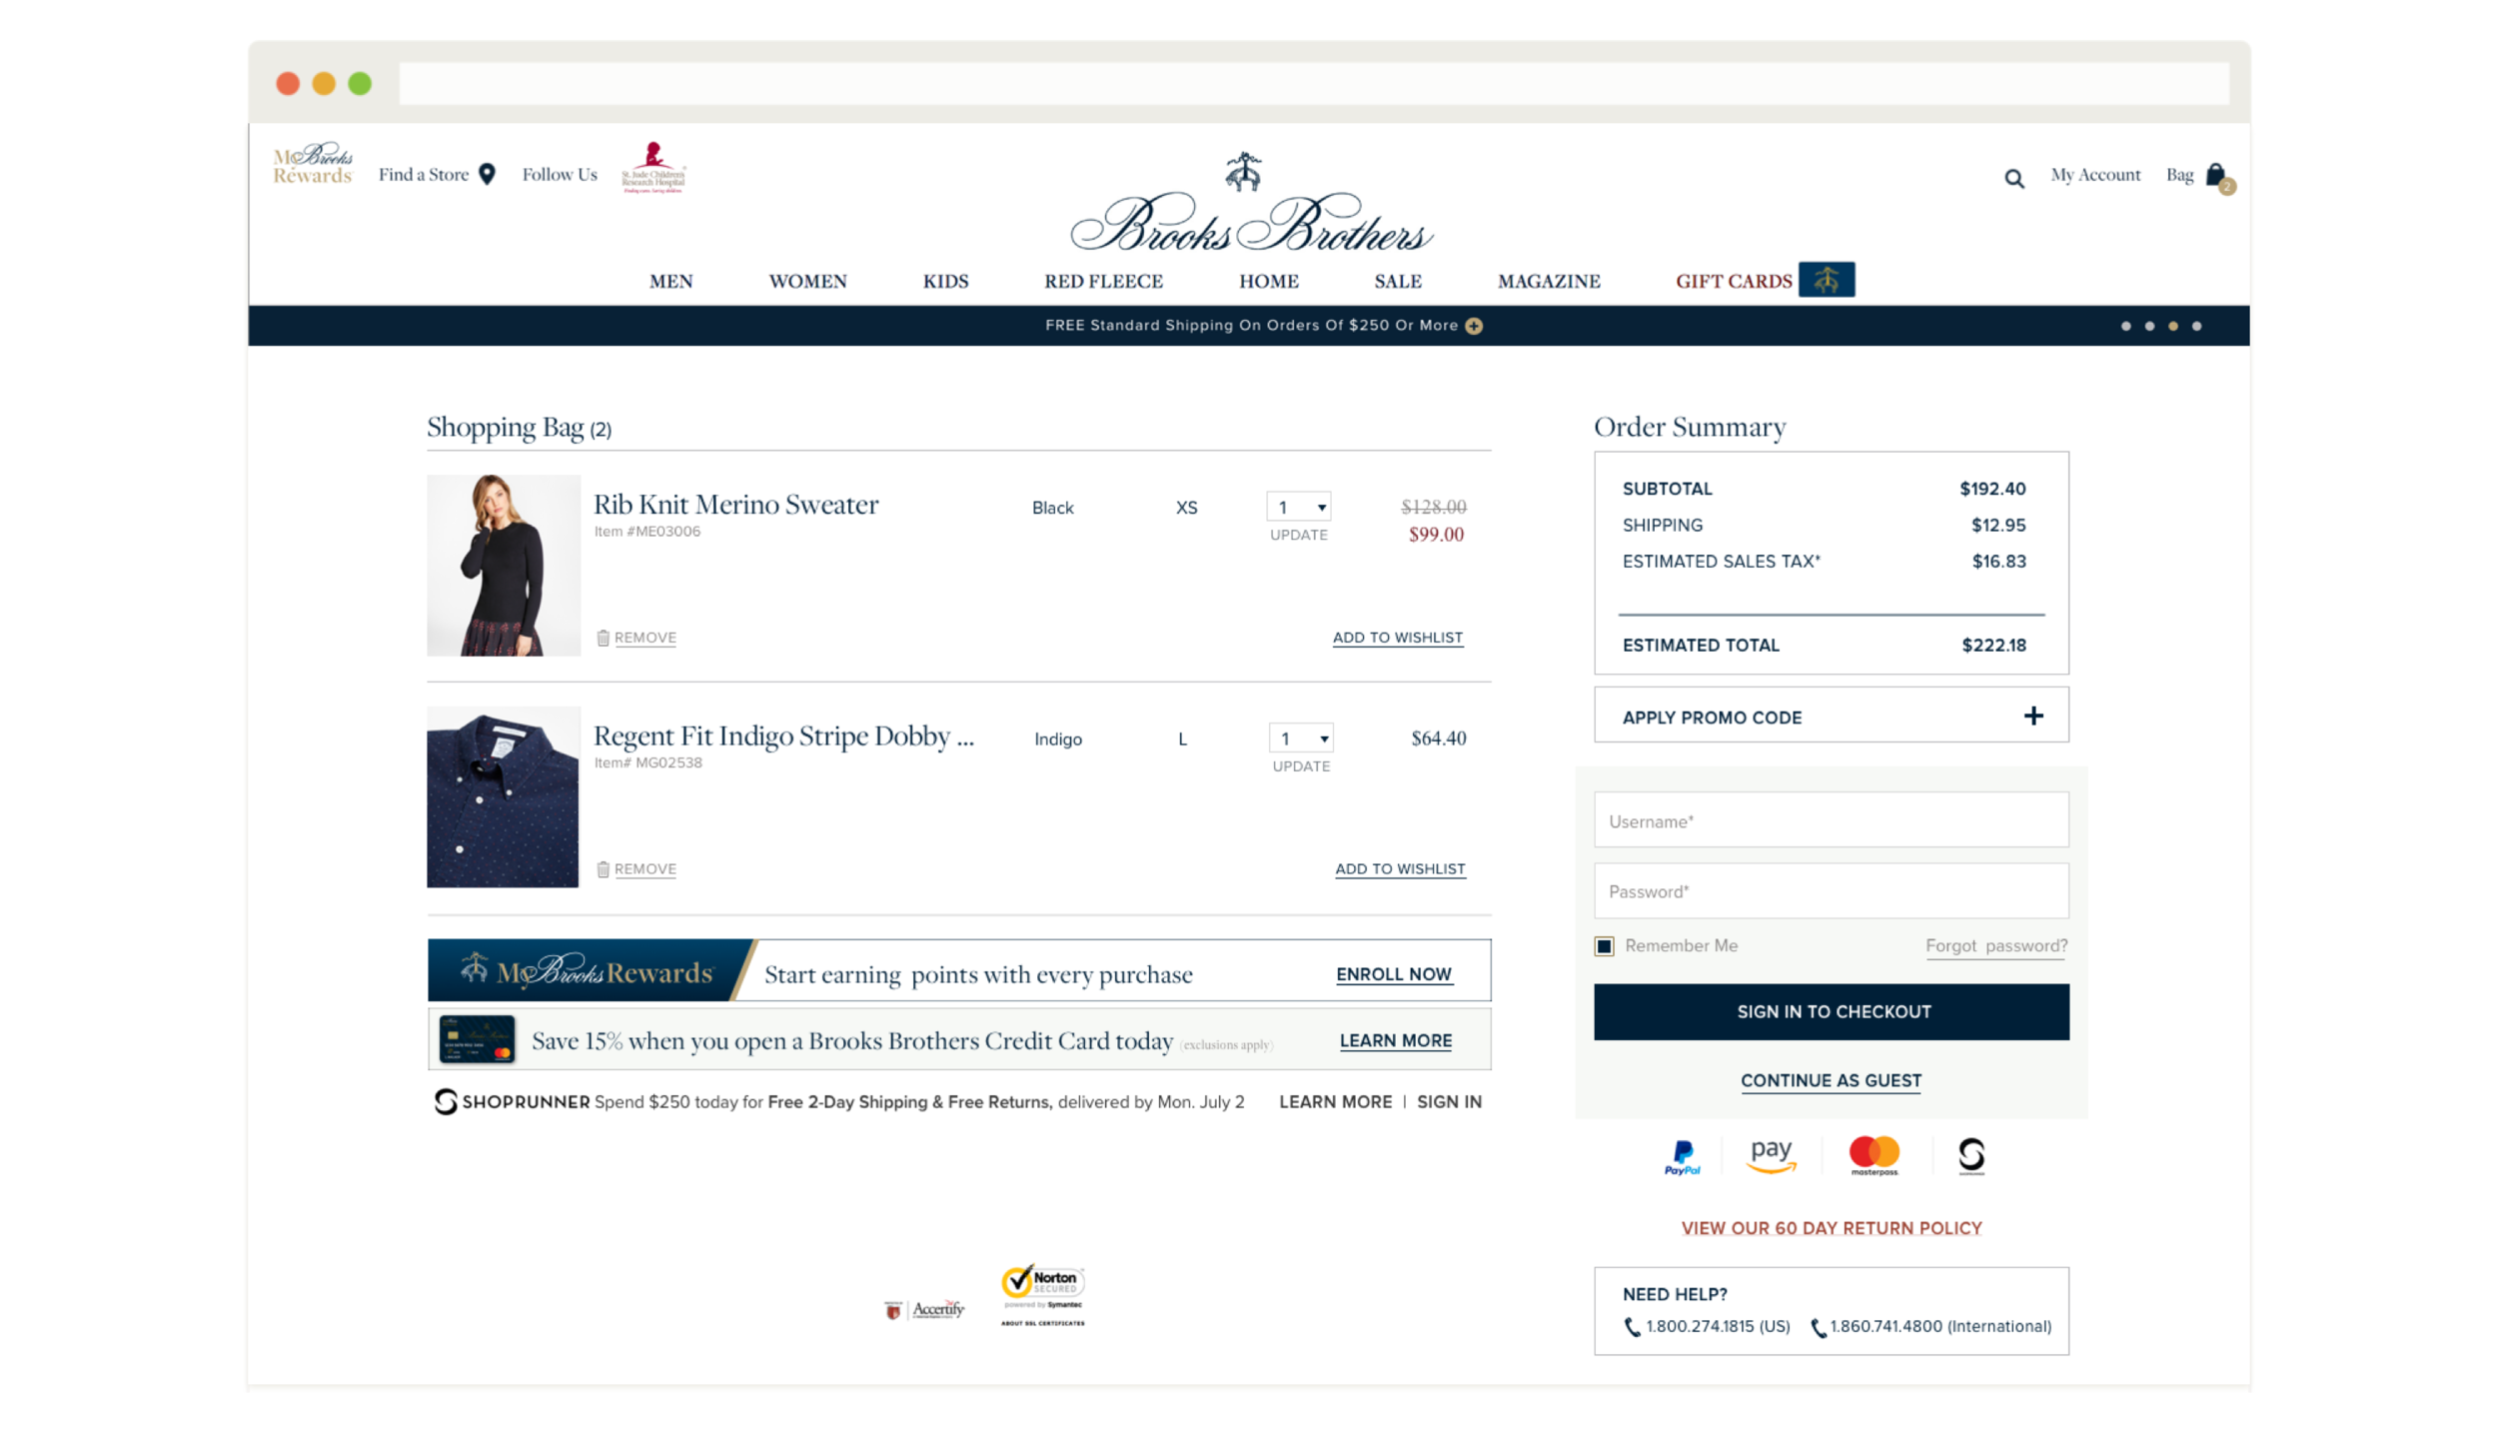Remove the Rib Knit Merino Sweater
The image size is (2498, 1446).
[x=636, y=638]
